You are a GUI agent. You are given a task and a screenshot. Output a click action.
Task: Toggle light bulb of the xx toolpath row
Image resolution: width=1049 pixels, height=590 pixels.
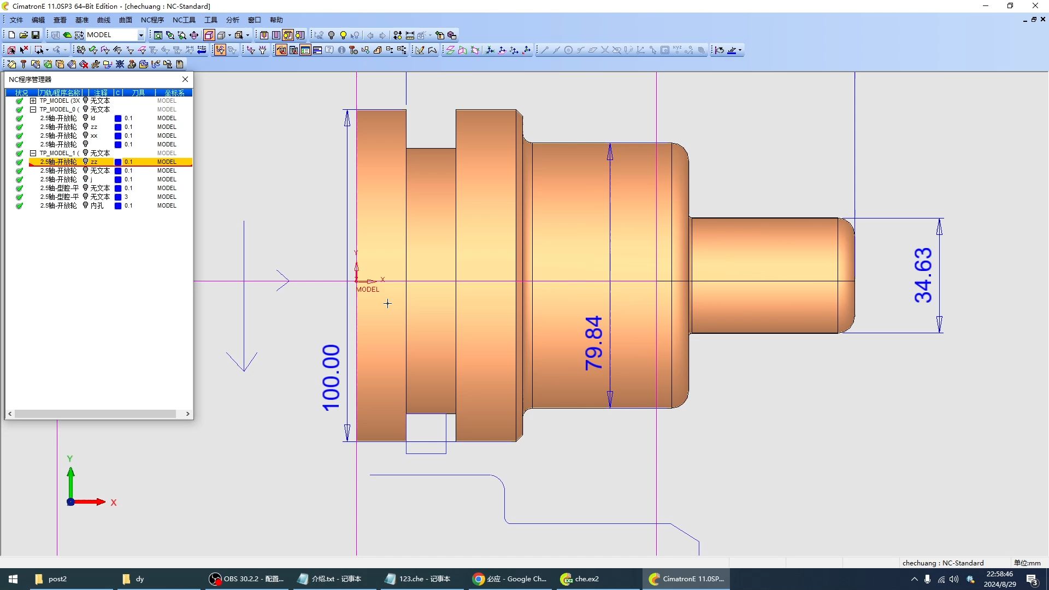[85, 135]
